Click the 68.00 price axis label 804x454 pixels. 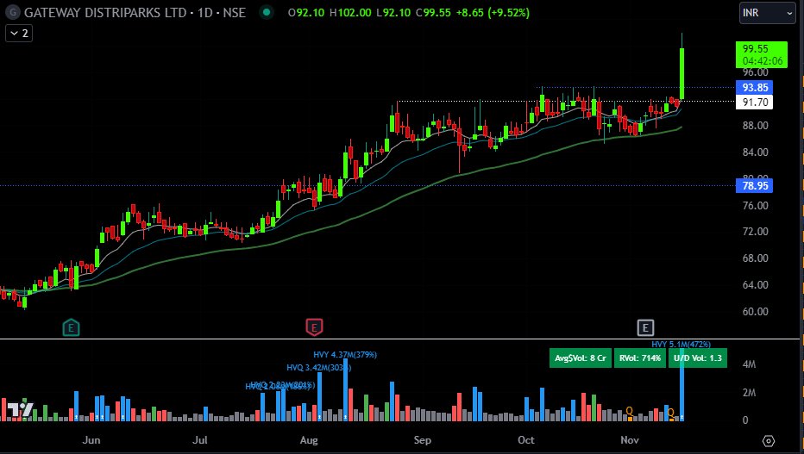[756, 258]
